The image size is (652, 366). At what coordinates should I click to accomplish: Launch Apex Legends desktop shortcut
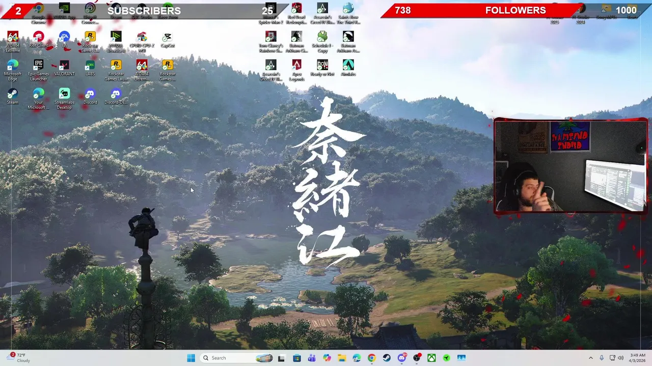pyautogui.click(x=296, y=70)
